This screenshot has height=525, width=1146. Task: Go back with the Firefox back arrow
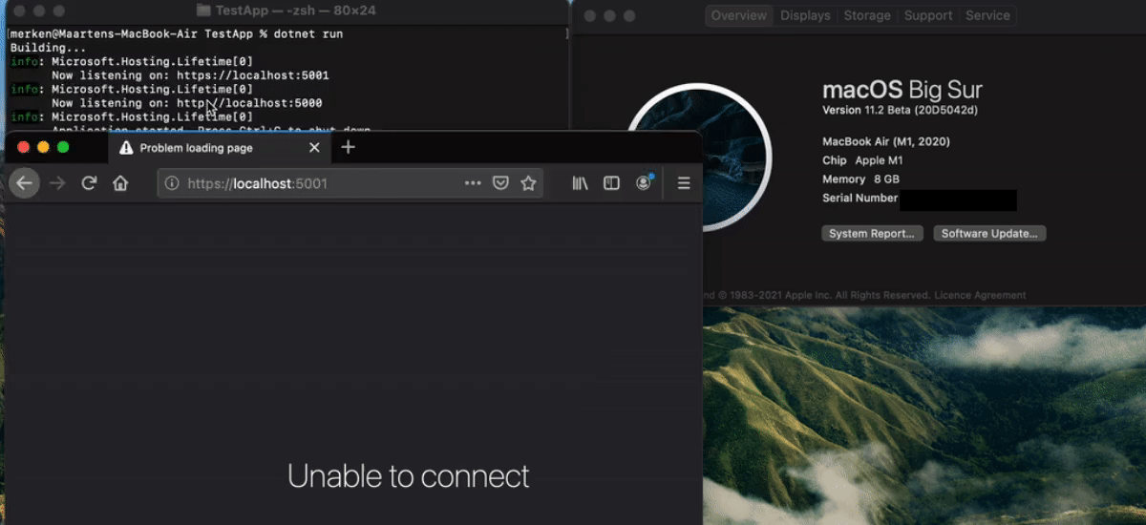[x=25, y=183]
